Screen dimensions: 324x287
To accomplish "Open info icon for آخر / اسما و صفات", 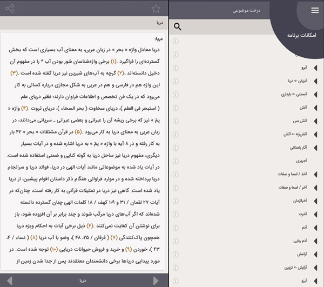I will [x=175, y=188].
